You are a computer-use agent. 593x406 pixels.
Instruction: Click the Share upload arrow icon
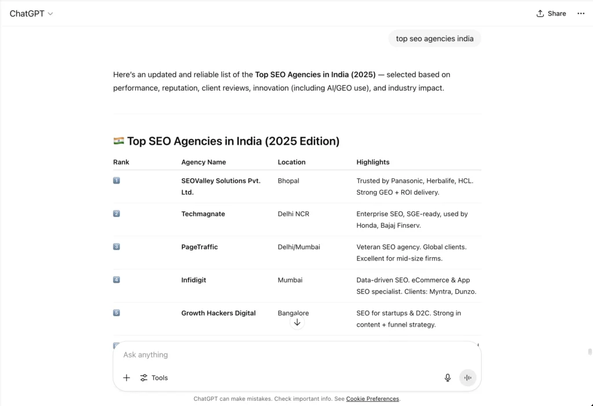(540, 14)
